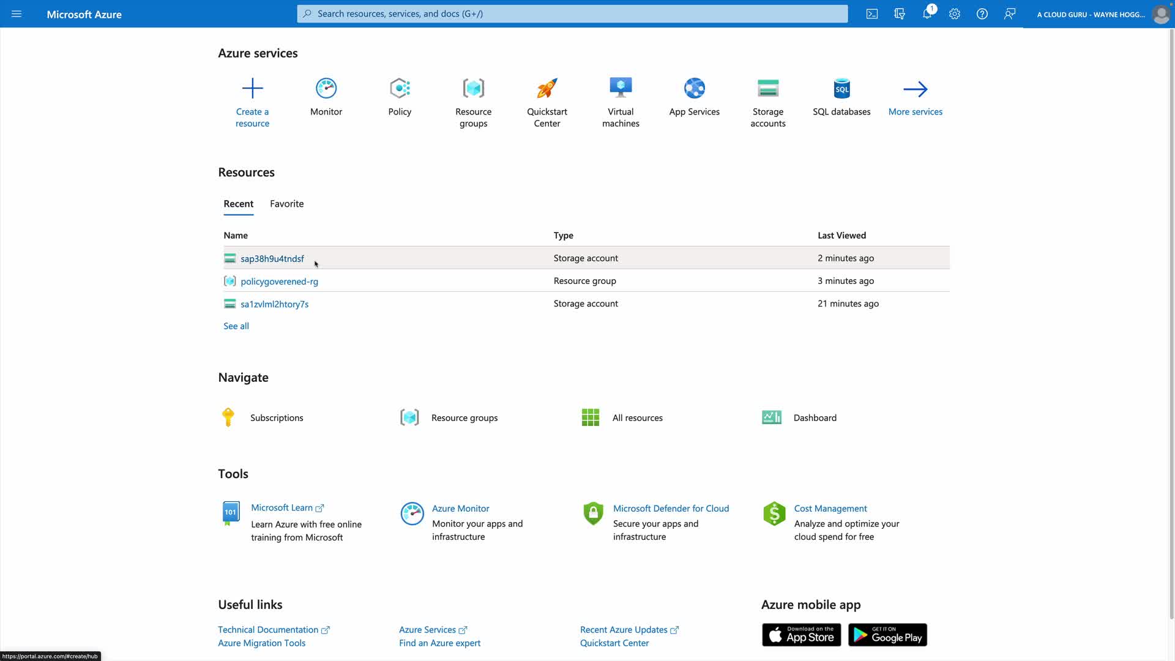Open Cloud Shell icon in header
This screenshot has height=661, width=1175.
point(872,13)
